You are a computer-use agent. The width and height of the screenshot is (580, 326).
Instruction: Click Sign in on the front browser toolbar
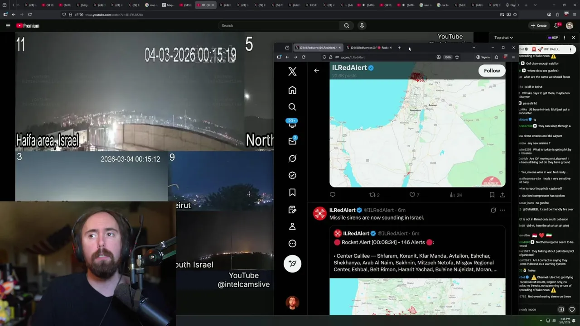(x=483, y=57)
